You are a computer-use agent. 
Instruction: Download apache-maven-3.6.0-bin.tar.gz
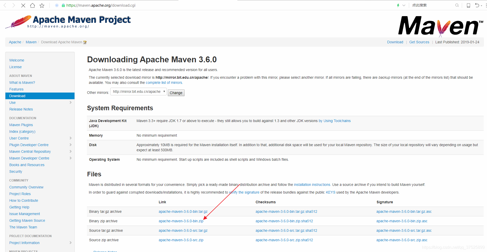pos(183,211)
